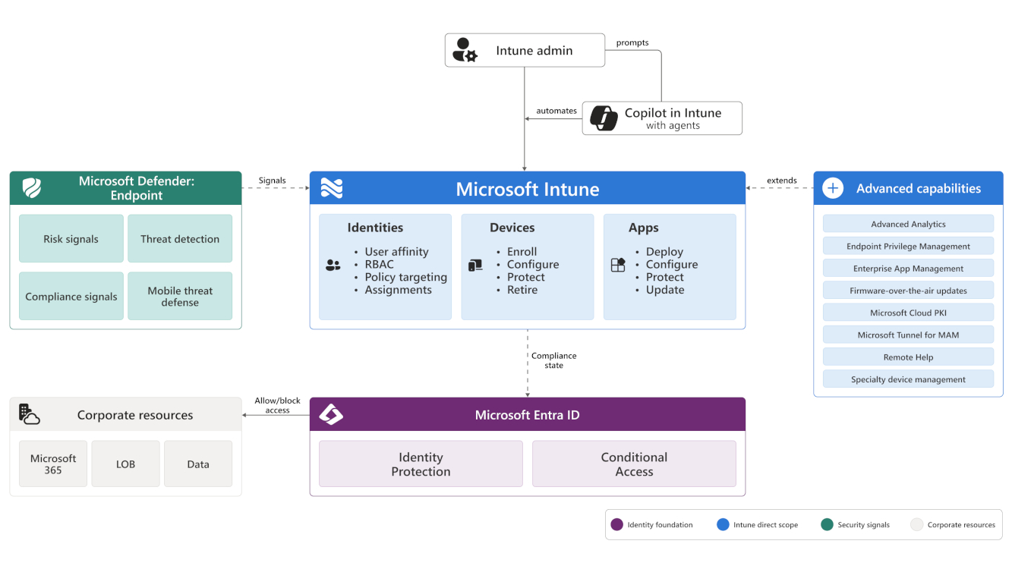Click the Microsoft Intune wave logo icon
This screenshot has width=1012, height=569.
tap(331, 188)
